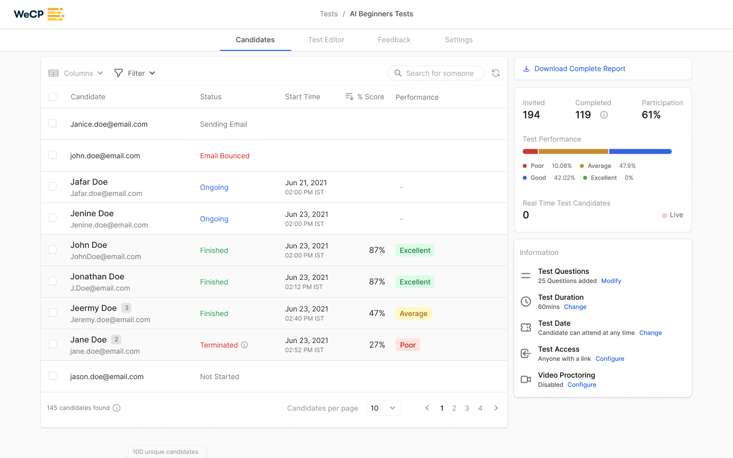Click the sort icon beside % Score
The image size is (733, 458).
click(350, 96)
